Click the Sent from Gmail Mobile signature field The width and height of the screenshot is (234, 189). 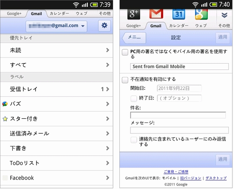click(x=179, y=66)
